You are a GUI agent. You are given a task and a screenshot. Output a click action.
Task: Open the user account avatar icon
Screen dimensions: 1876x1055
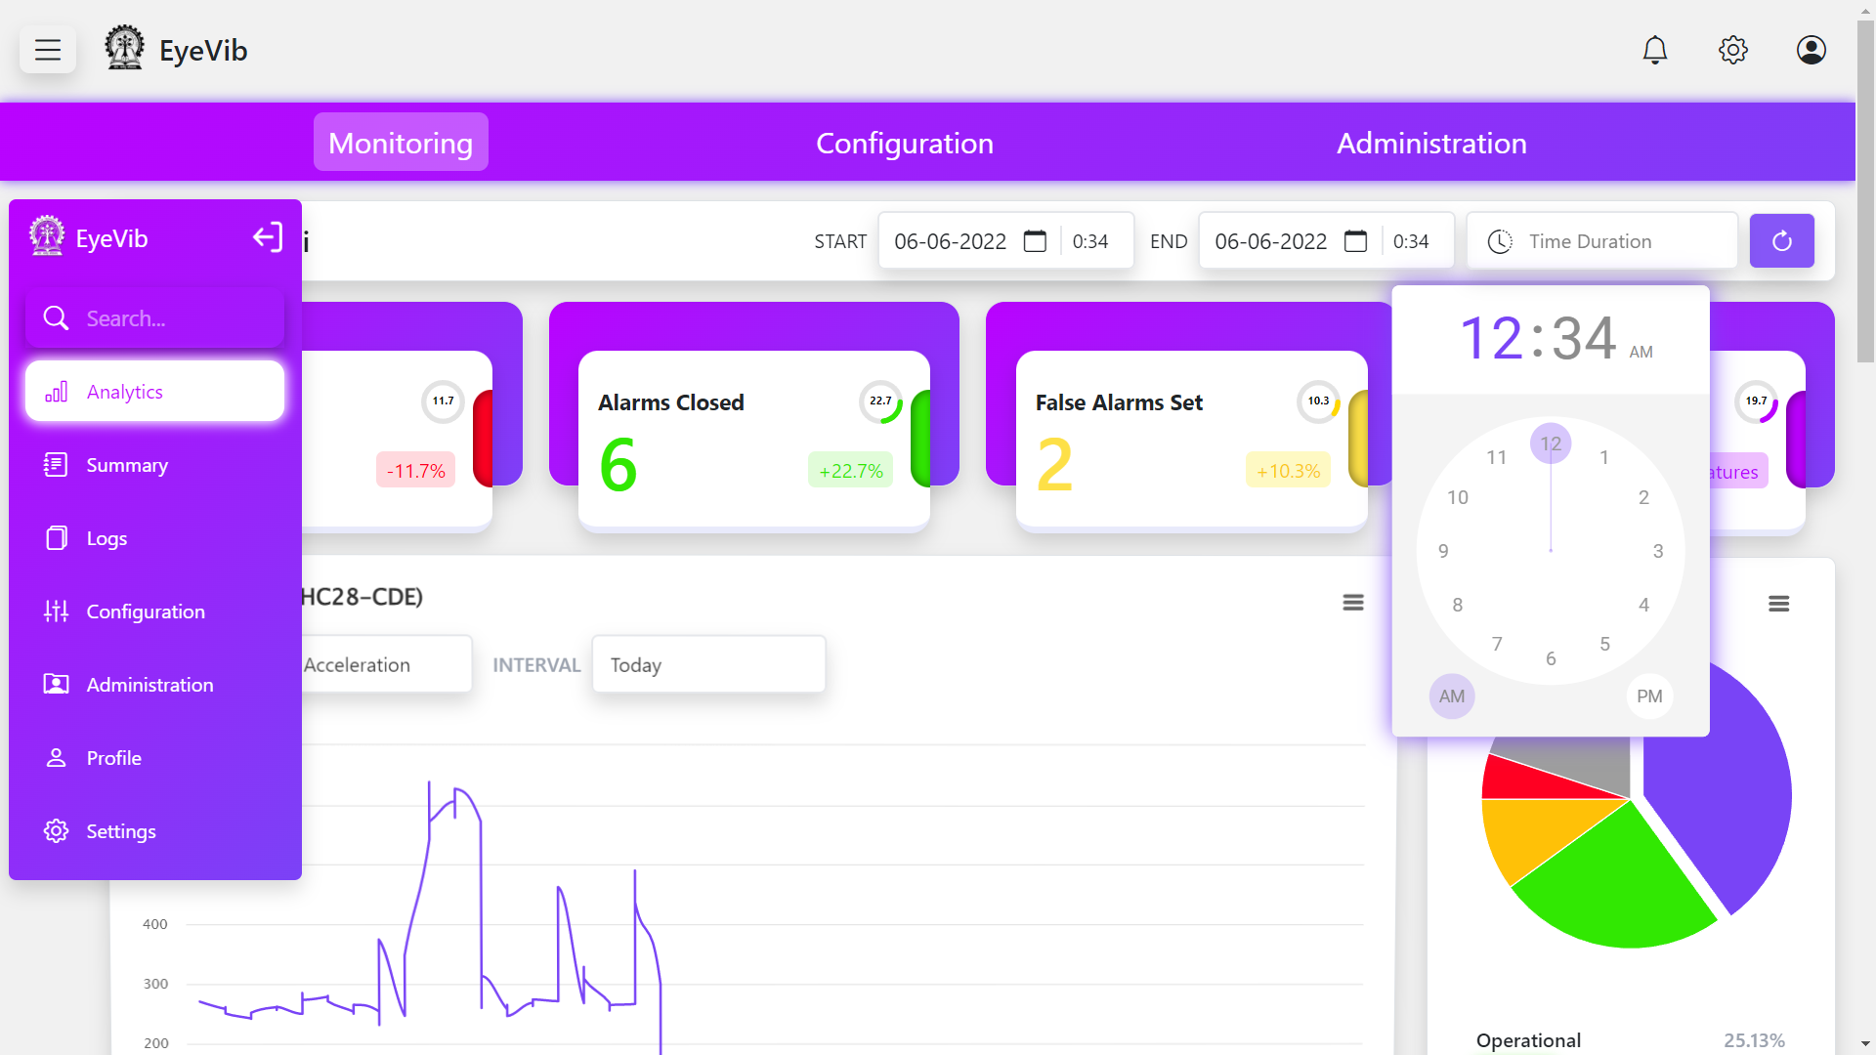pyautogui.click(x=1811, y=50)
